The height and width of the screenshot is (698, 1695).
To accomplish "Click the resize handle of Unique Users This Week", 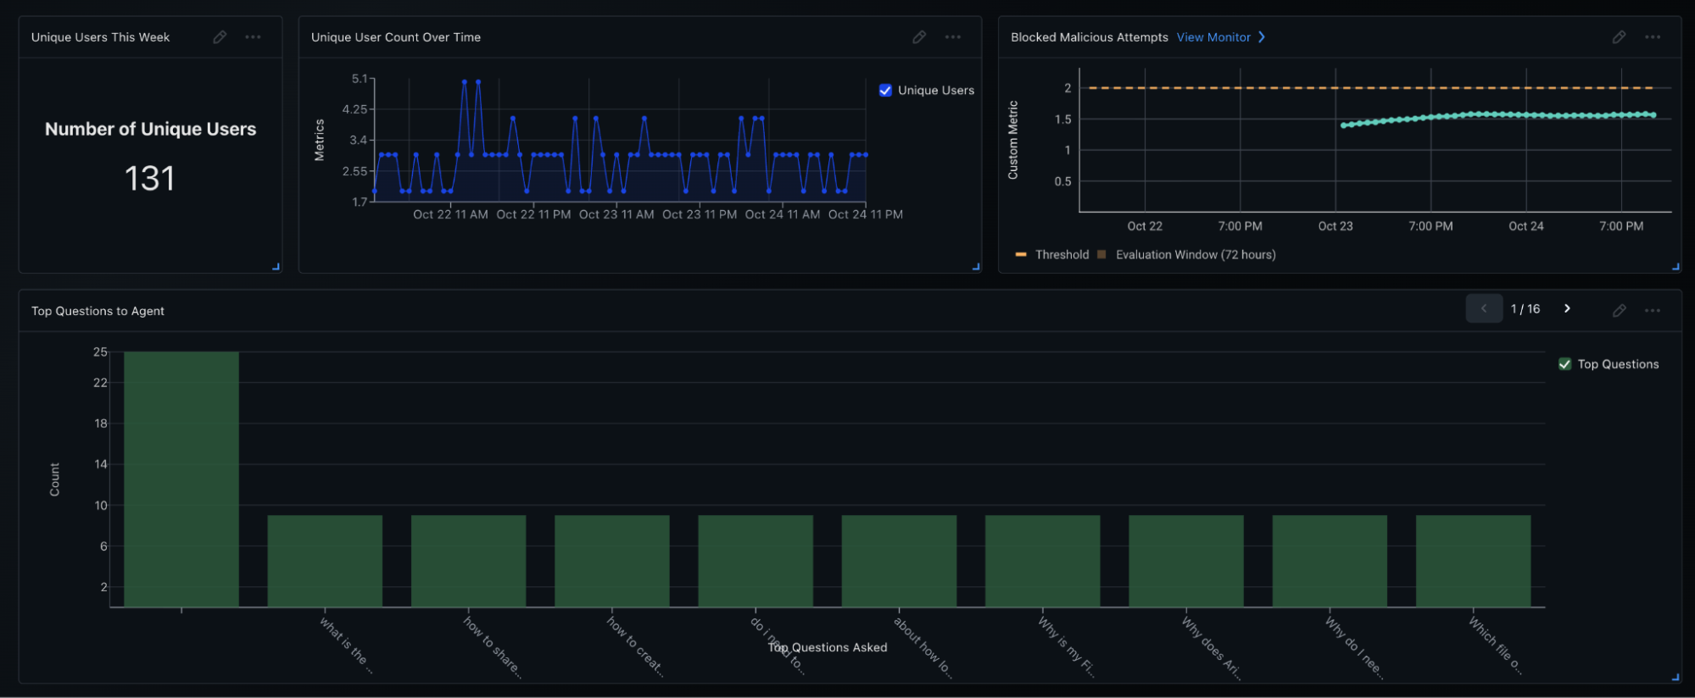I will coord(276,267).
